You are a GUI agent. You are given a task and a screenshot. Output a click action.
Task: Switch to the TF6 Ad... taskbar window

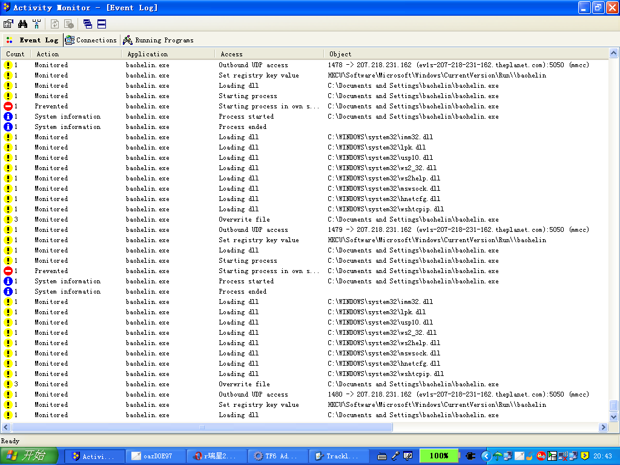279,456
